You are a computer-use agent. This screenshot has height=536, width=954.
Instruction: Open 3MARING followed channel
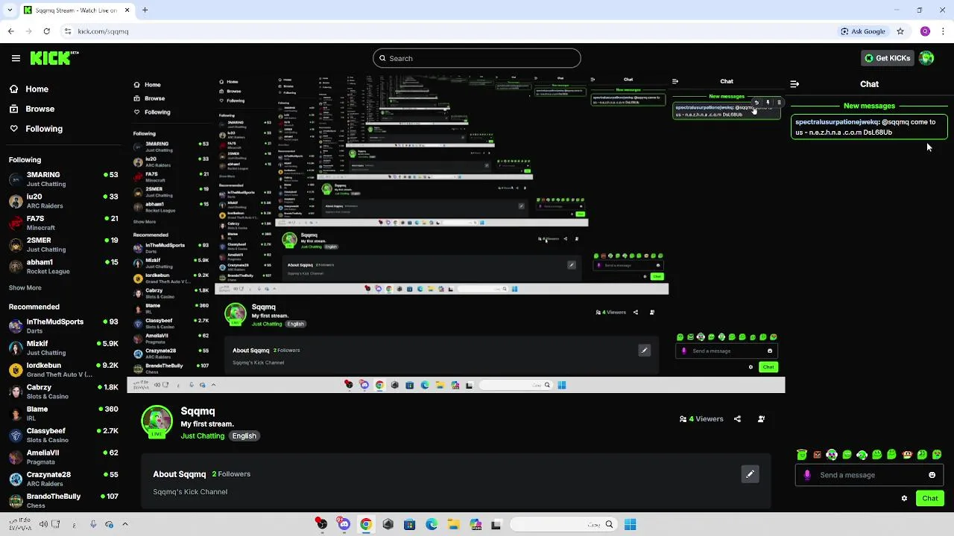pos(63,179)
